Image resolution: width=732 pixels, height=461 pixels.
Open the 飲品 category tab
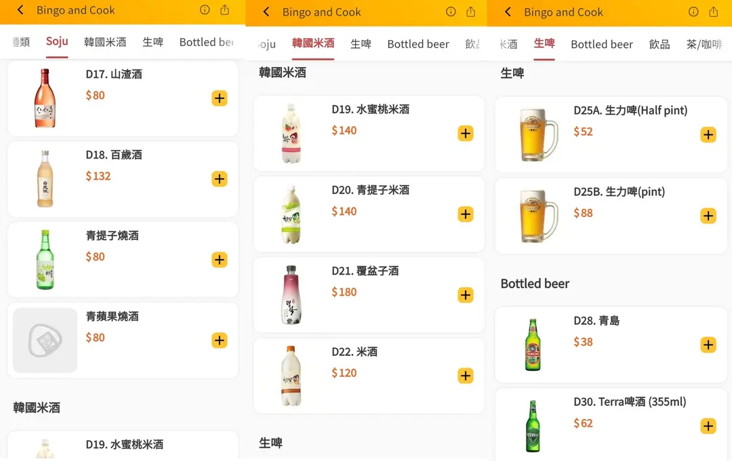[x=659, y=44]
